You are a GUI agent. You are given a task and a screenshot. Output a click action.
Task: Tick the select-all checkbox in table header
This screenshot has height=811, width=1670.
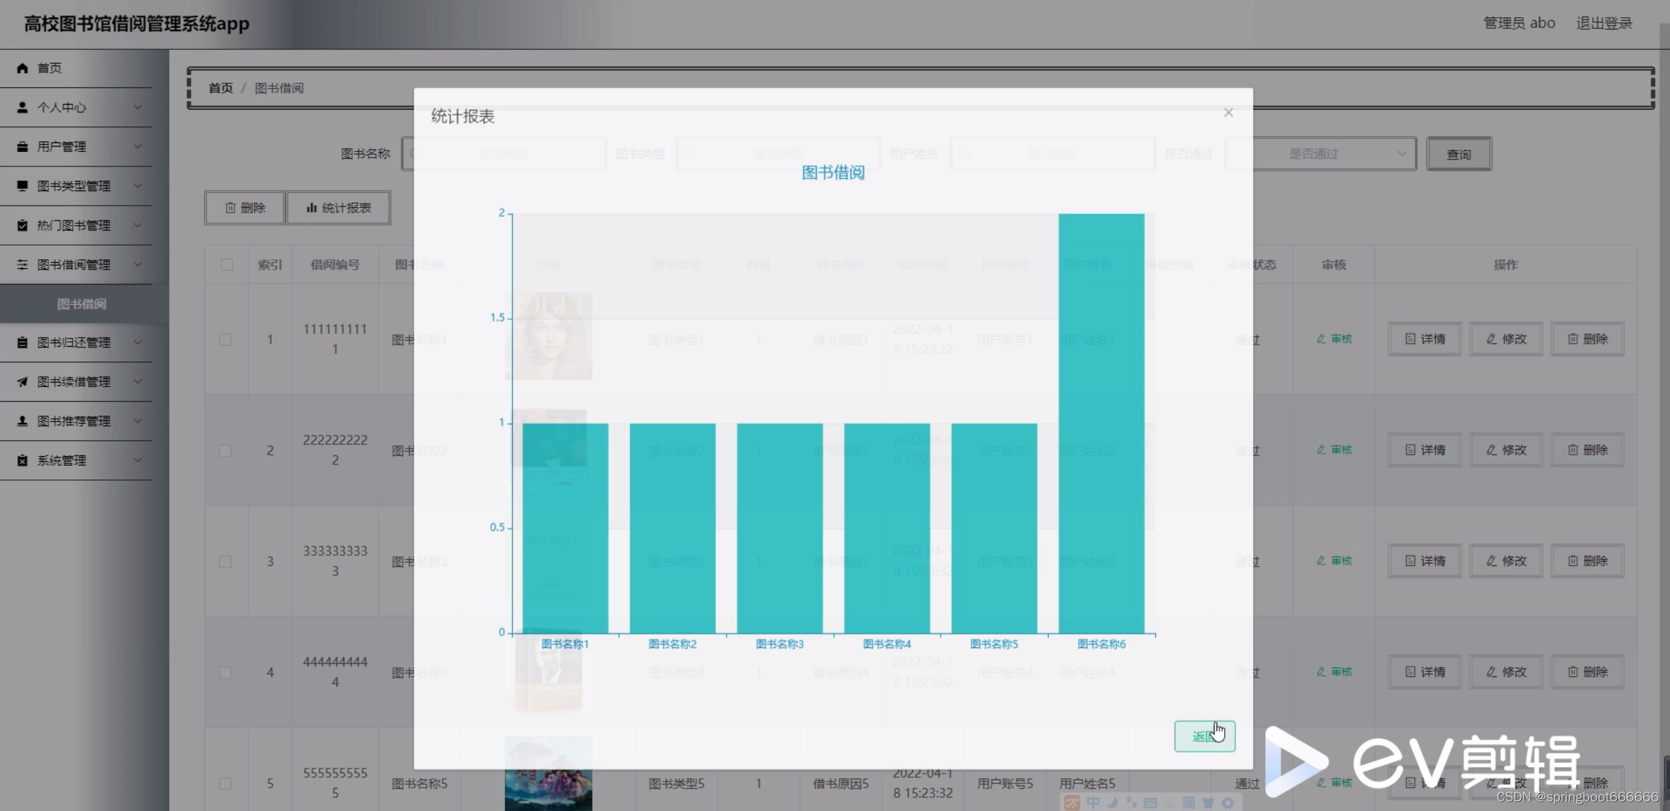[x=227, y=265]
